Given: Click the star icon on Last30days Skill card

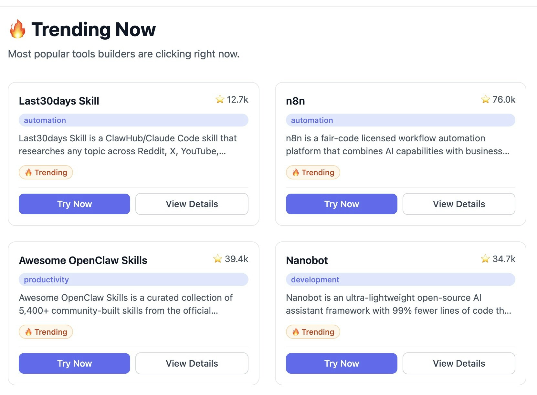Looking at the screenshot, I should [x=220, y=99].
